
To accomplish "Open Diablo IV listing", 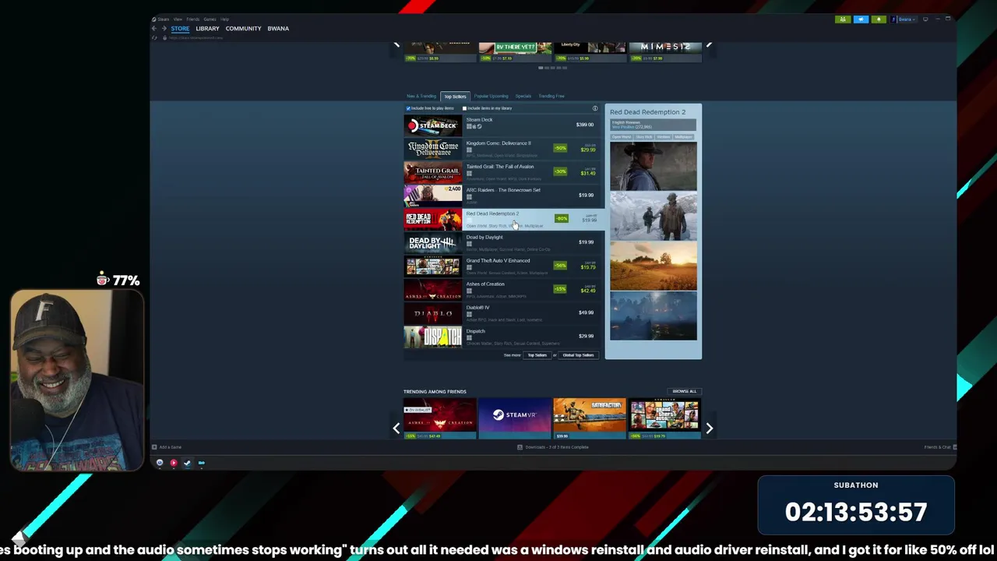I will 501,312.
